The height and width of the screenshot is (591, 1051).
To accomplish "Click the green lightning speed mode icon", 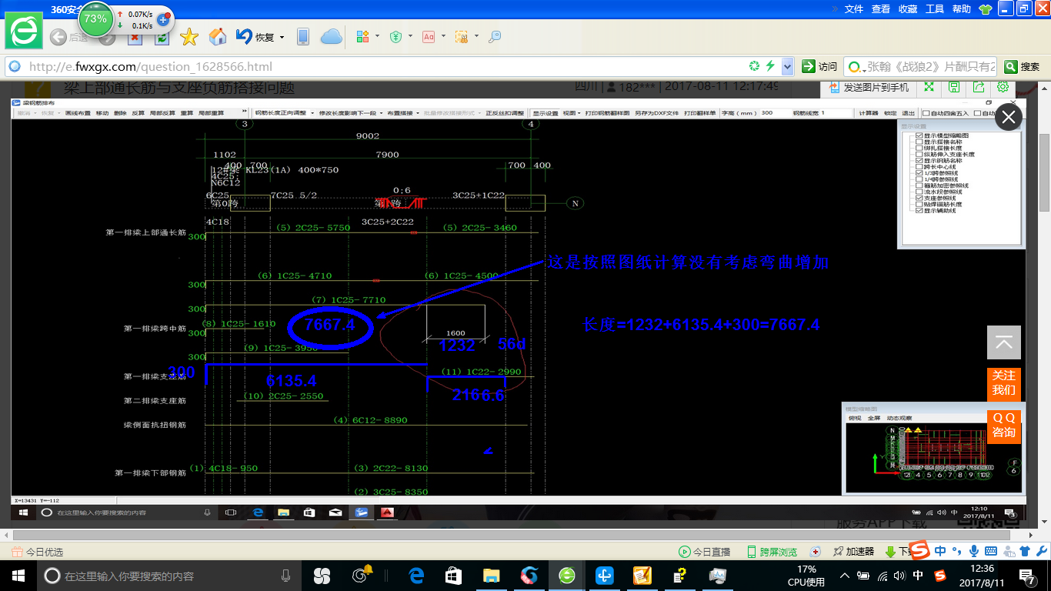I will pyautogui.click(x=769, y=66).
